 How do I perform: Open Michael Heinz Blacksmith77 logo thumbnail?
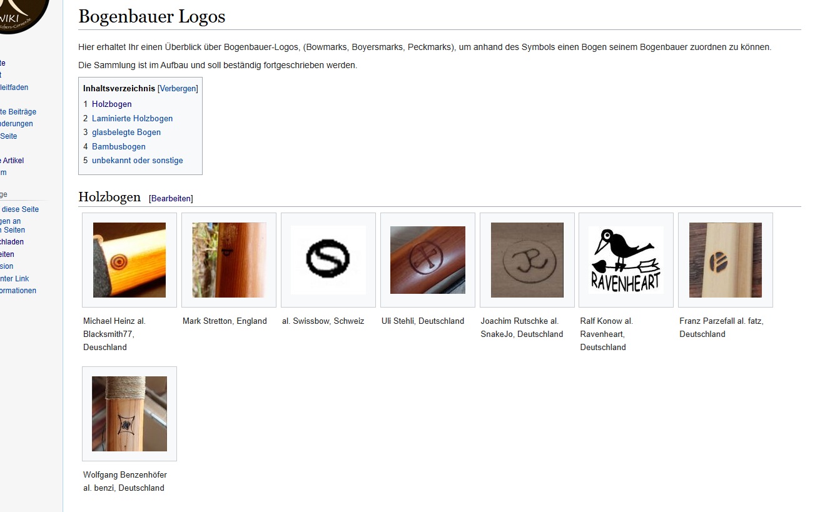[x=129, y=260]
